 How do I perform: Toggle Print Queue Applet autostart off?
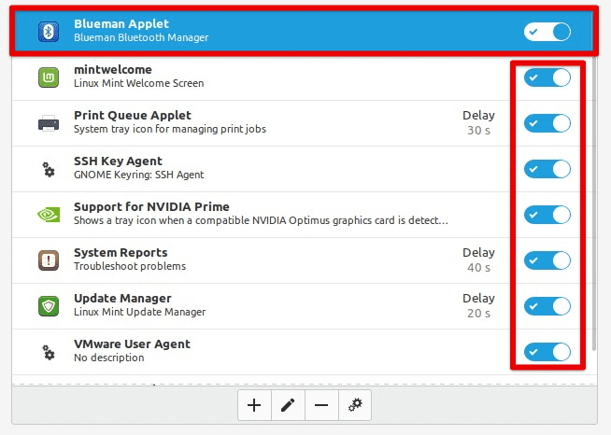pyautogui.click(x=547, y=123)
